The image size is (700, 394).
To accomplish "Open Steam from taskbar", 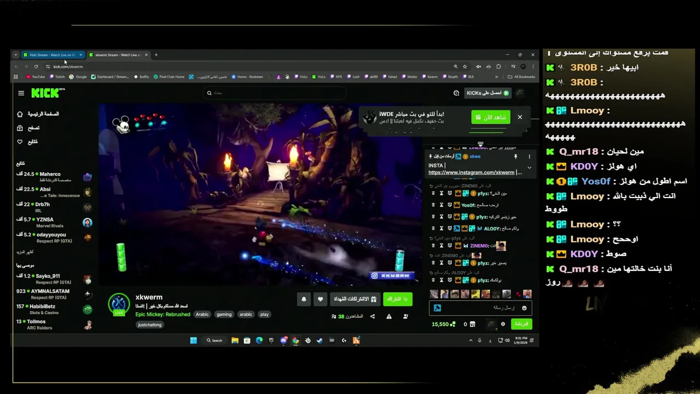I will click(x=319, y=340).
